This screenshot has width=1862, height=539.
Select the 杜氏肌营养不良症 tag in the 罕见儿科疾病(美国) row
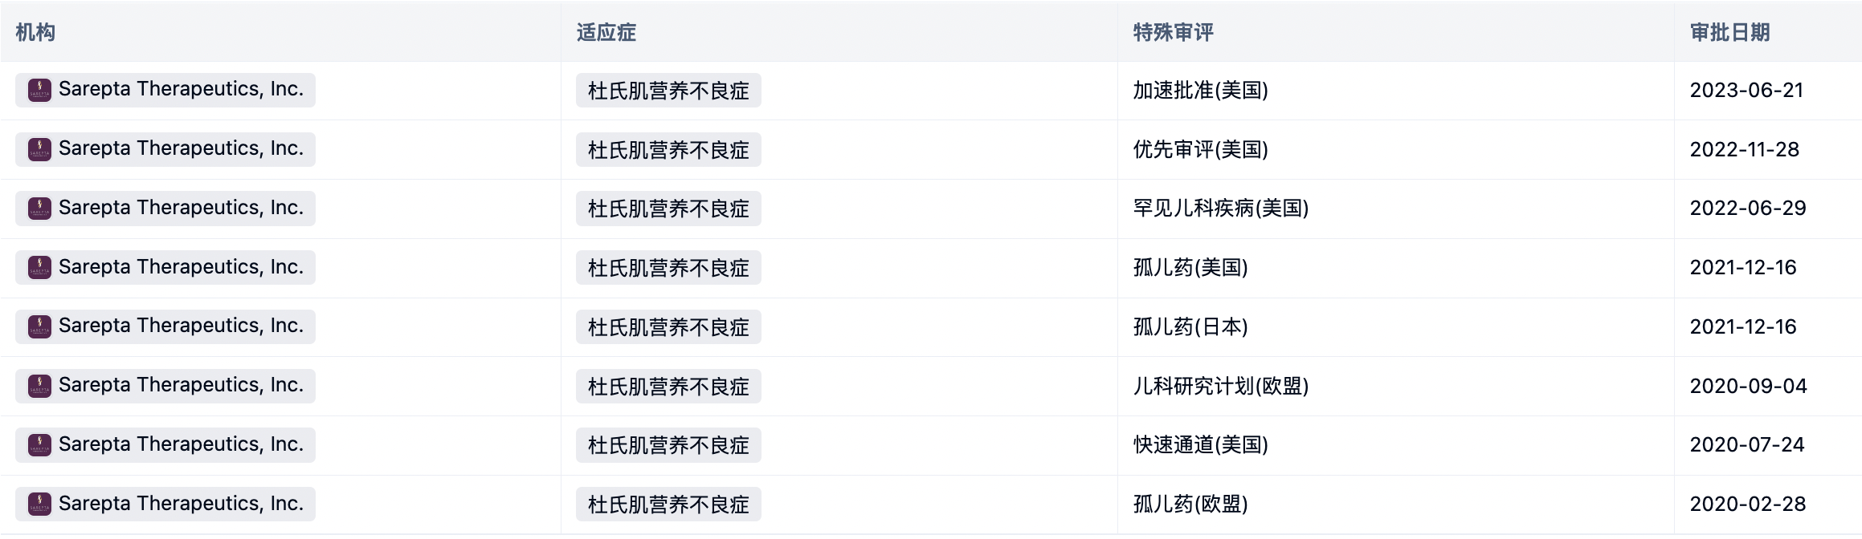[x=668, y=209]
